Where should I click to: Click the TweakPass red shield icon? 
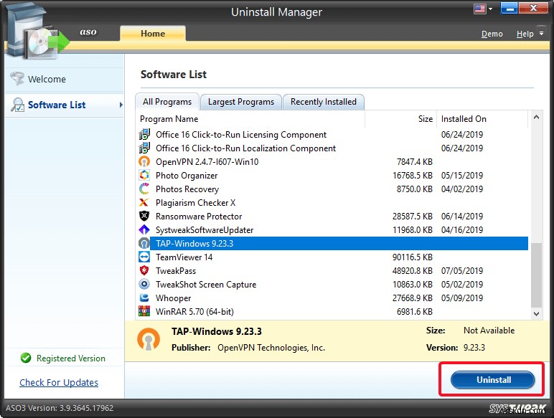(144, 271)
